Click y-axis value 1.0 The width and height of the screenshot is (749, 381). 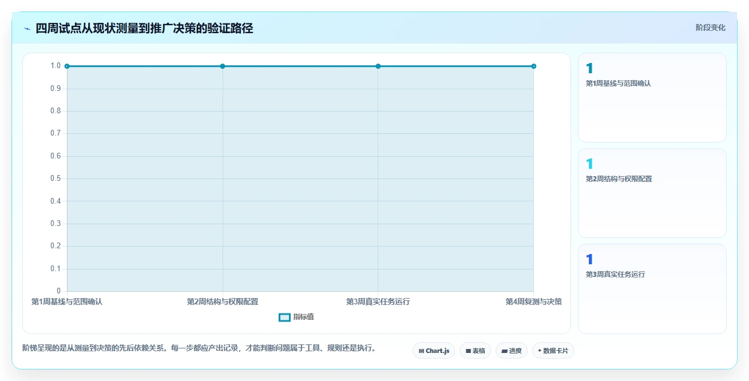[55, 66]
